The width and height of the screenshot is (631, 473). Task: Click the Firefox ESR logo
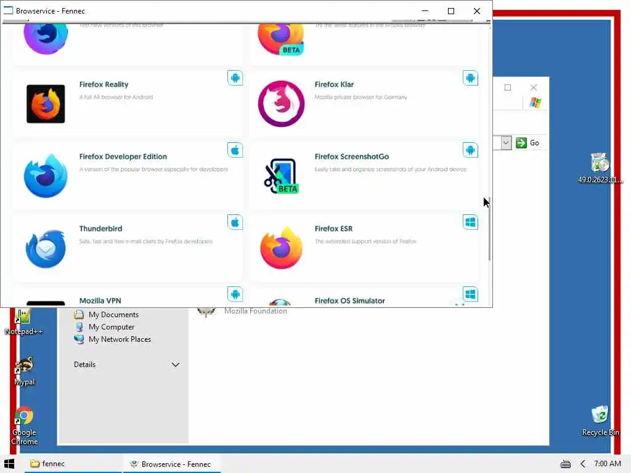[281, 248]
